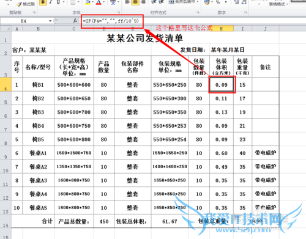Toggle Underline formatting

58,2
